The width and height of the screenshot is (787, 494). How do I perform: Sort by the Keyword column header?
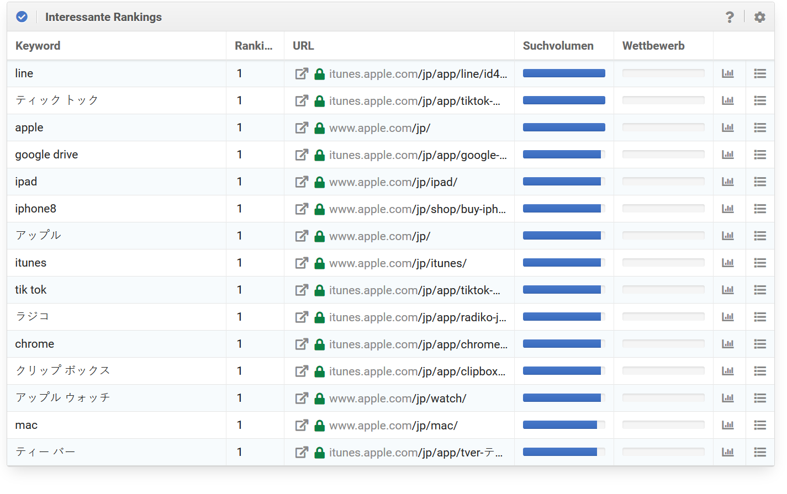click(x=38, y=46)
